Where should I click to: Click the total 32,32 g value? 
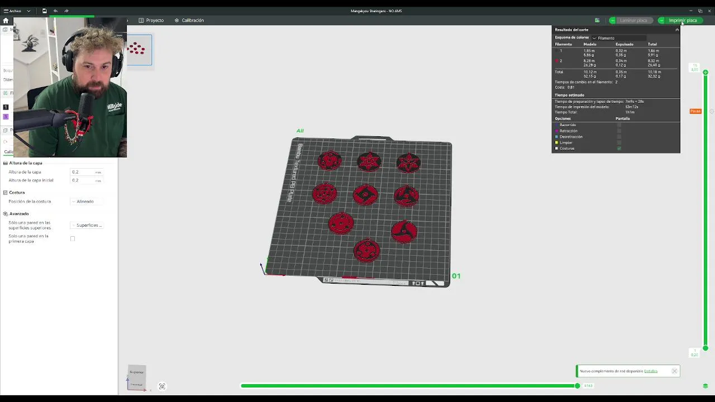pyautogui.click(x=654, y=76)
